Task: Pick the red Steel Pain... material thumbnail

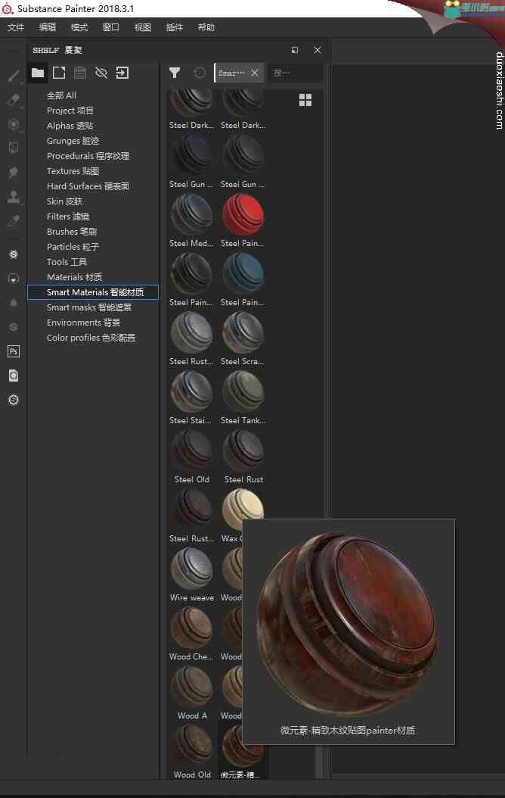Action: tap(243, 215)
